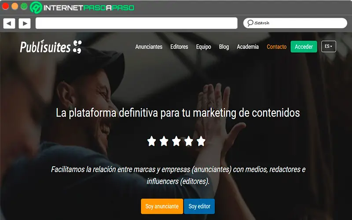Click the headline "La plataforma definitiva para tu marketing de contenidos"
Image resolution: width=352 pixels, height=220 pixels.
coord(178,113)
